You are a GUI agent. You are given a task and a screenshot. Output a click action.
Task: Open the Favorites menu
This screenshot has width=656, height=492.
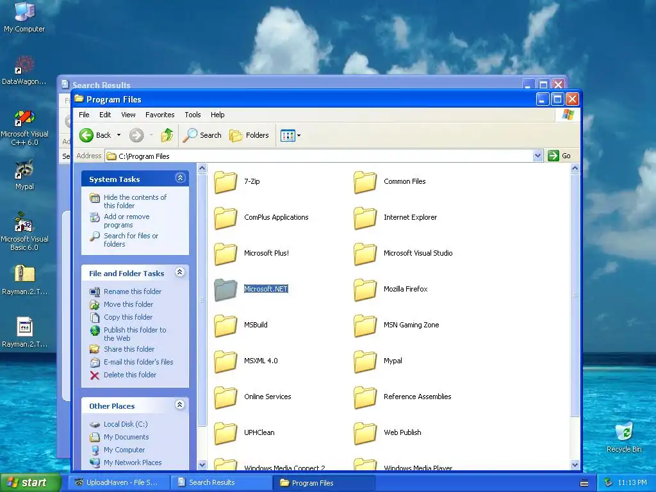[x=160, y=115]
